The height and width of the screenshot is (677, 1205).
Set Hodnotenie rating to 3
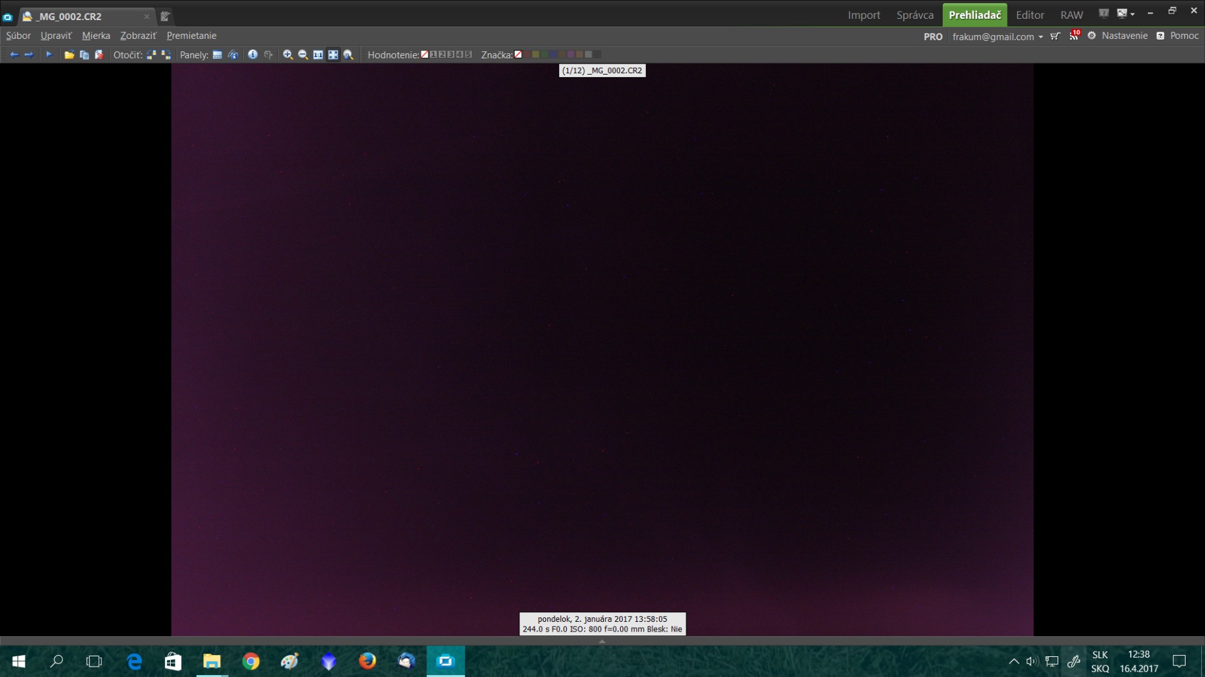451,54
